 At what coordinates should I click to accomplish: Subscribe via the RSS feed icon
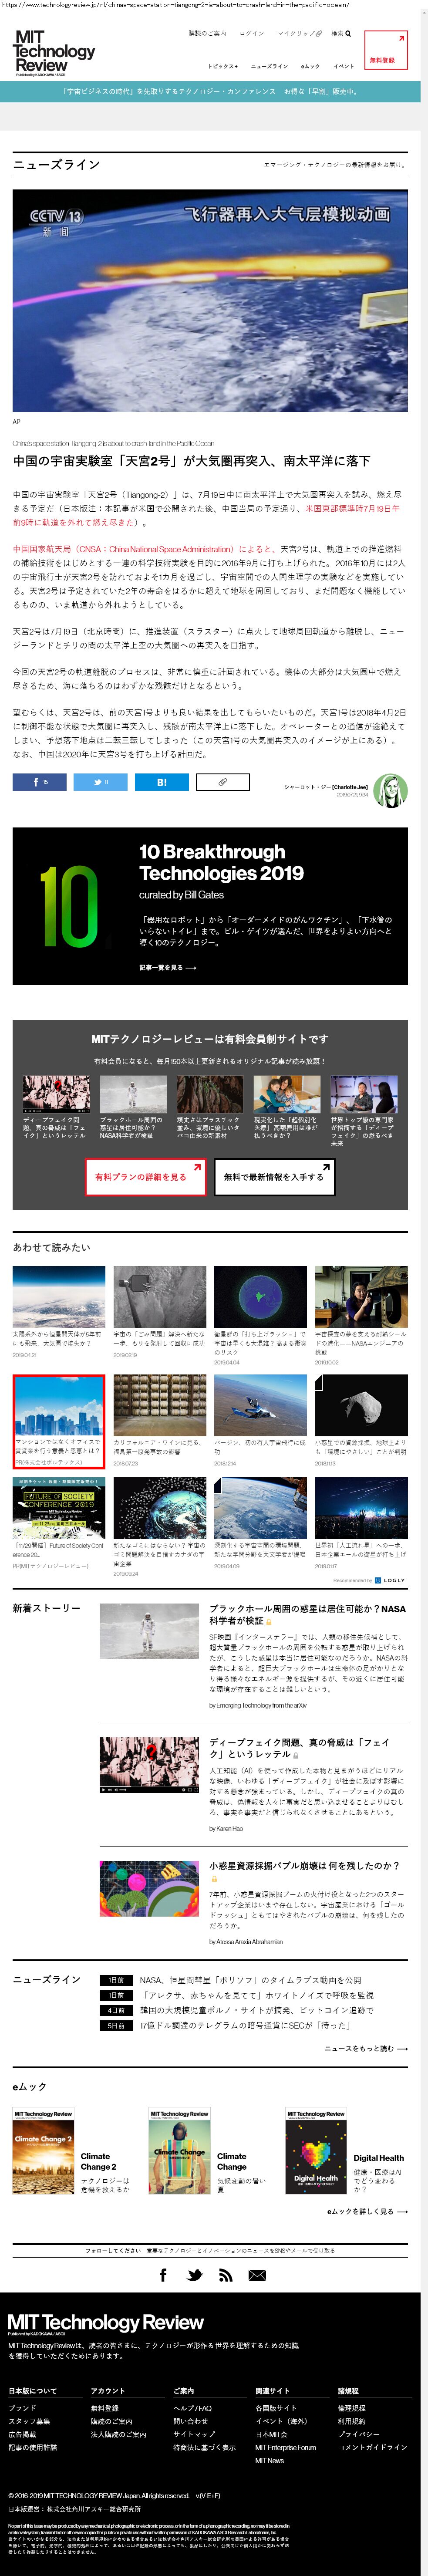click(x=226, y=2274)
